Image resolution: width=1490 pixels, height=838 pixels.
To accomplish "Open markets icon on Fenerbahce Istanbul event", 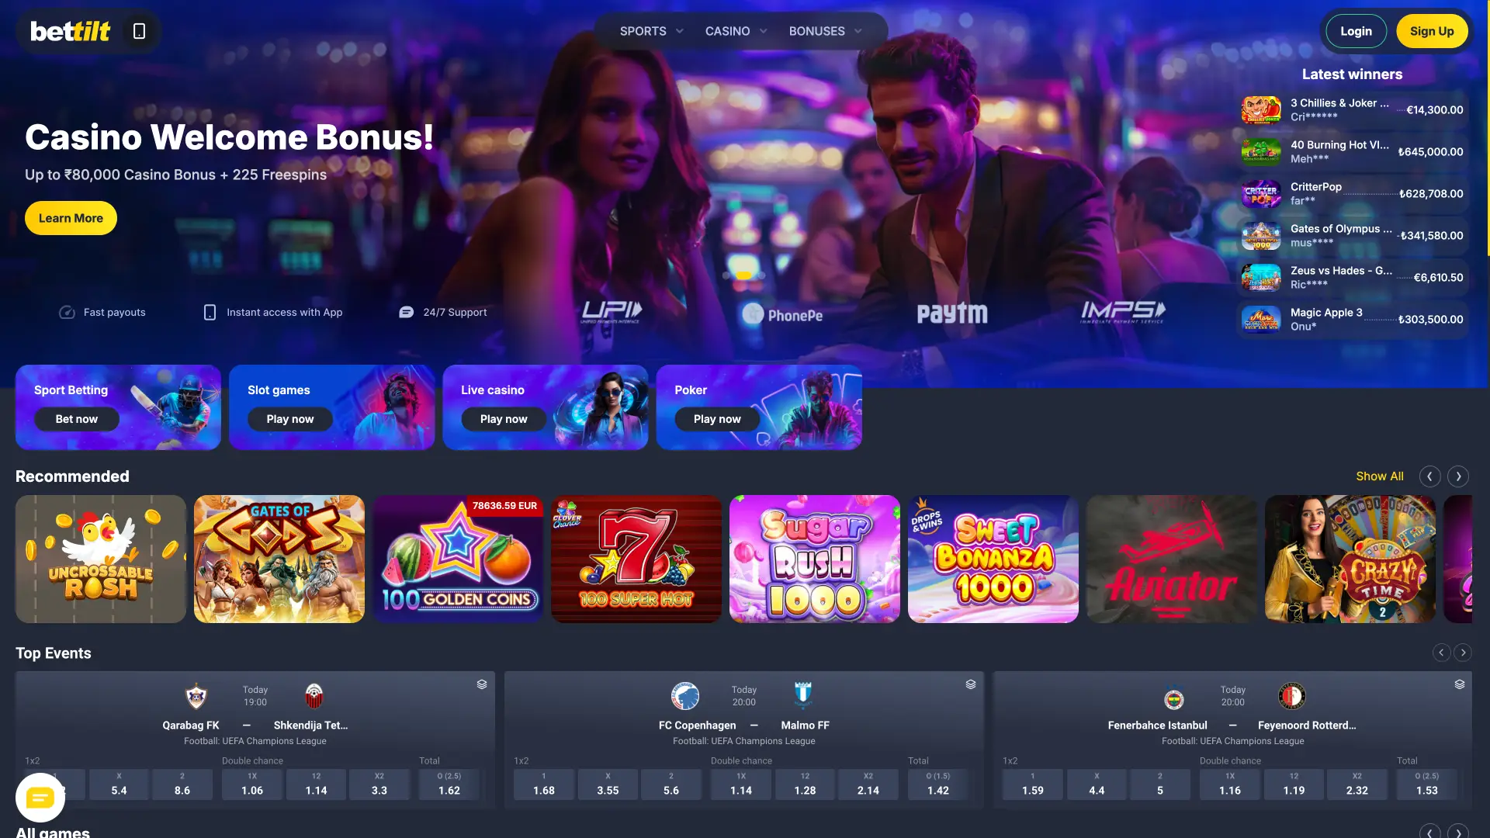I will [x=1460, y=684].
